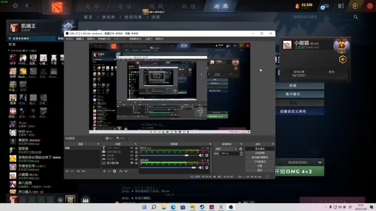Open the 观战 watch tab

tap(157, 6)
